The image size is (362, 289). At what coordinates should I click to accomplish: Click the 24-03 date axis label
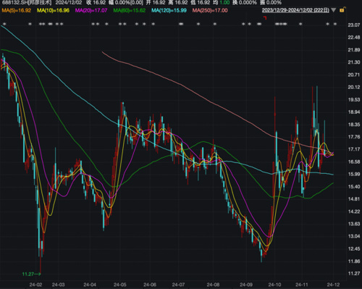click(x=58, y=285)
